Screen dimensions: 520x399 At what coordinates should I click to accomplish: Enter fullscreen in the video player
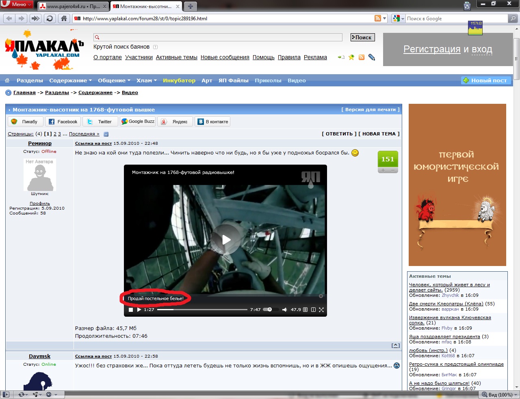point(321,310)
